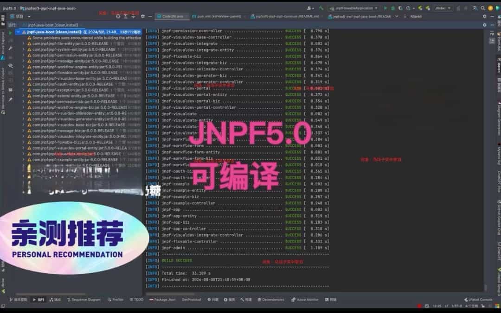Open the translate icon in top toolbar
501x313 pixels.
[475, 8]
